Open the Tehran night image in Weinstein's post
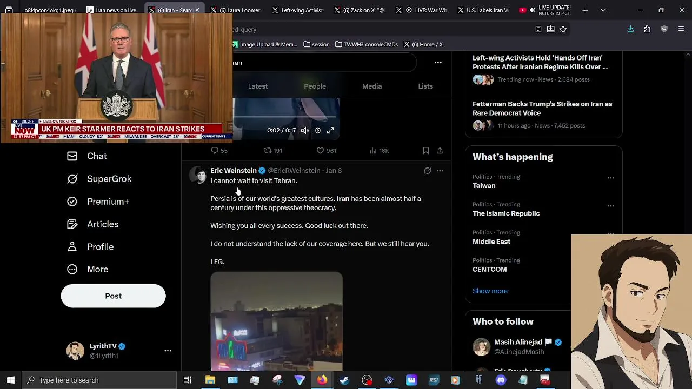 tap(276, 321)
